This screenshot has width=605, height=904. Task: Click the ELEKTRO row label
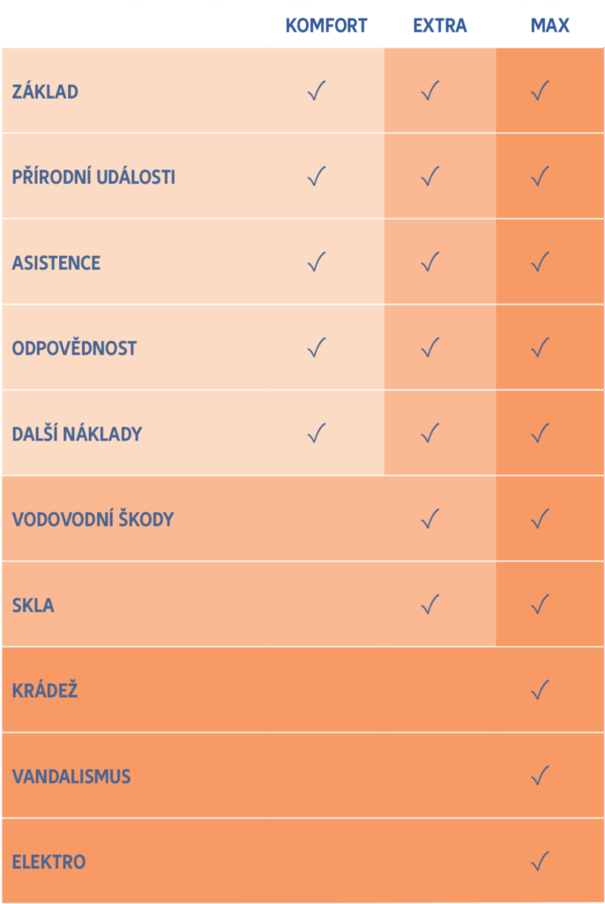pos(49,862)
